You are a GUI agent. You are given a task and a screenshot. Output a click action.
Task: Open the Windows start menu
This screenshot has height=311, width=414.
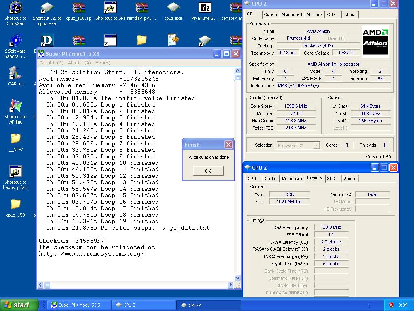19,305
